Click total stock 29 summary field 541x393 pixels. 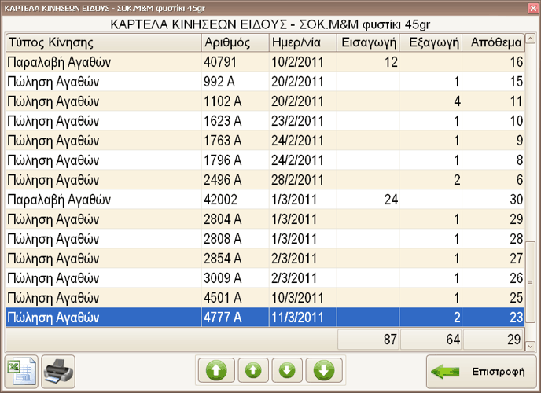[492, 340]
